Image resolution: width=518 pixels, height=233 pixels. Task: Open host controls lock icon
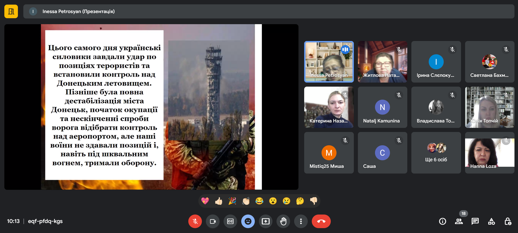508,221
